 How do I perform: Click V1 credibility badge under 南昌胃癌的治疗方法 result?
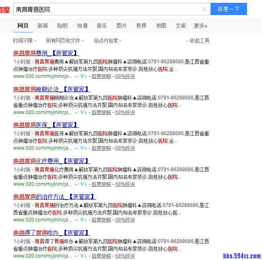pos(84,220)
